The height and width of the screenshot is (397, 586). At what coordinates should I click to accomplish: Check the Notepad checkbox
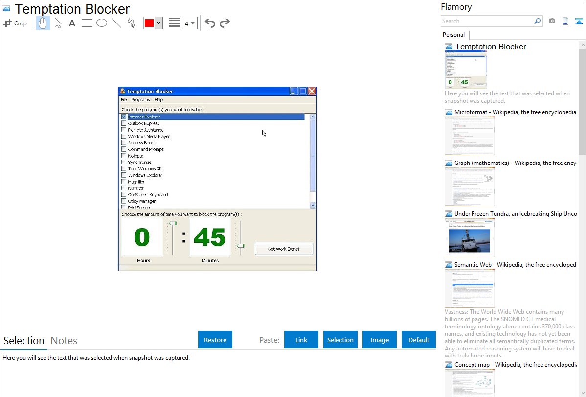(124, 156)
